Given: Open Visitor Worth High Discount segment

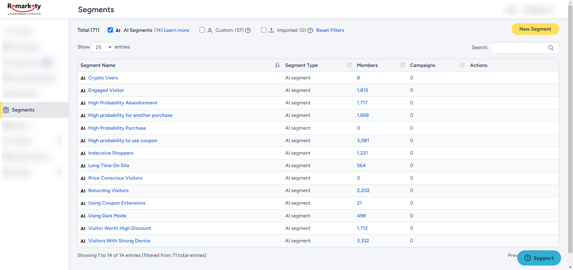Looking at the screenshot, I should pos(120,228).
